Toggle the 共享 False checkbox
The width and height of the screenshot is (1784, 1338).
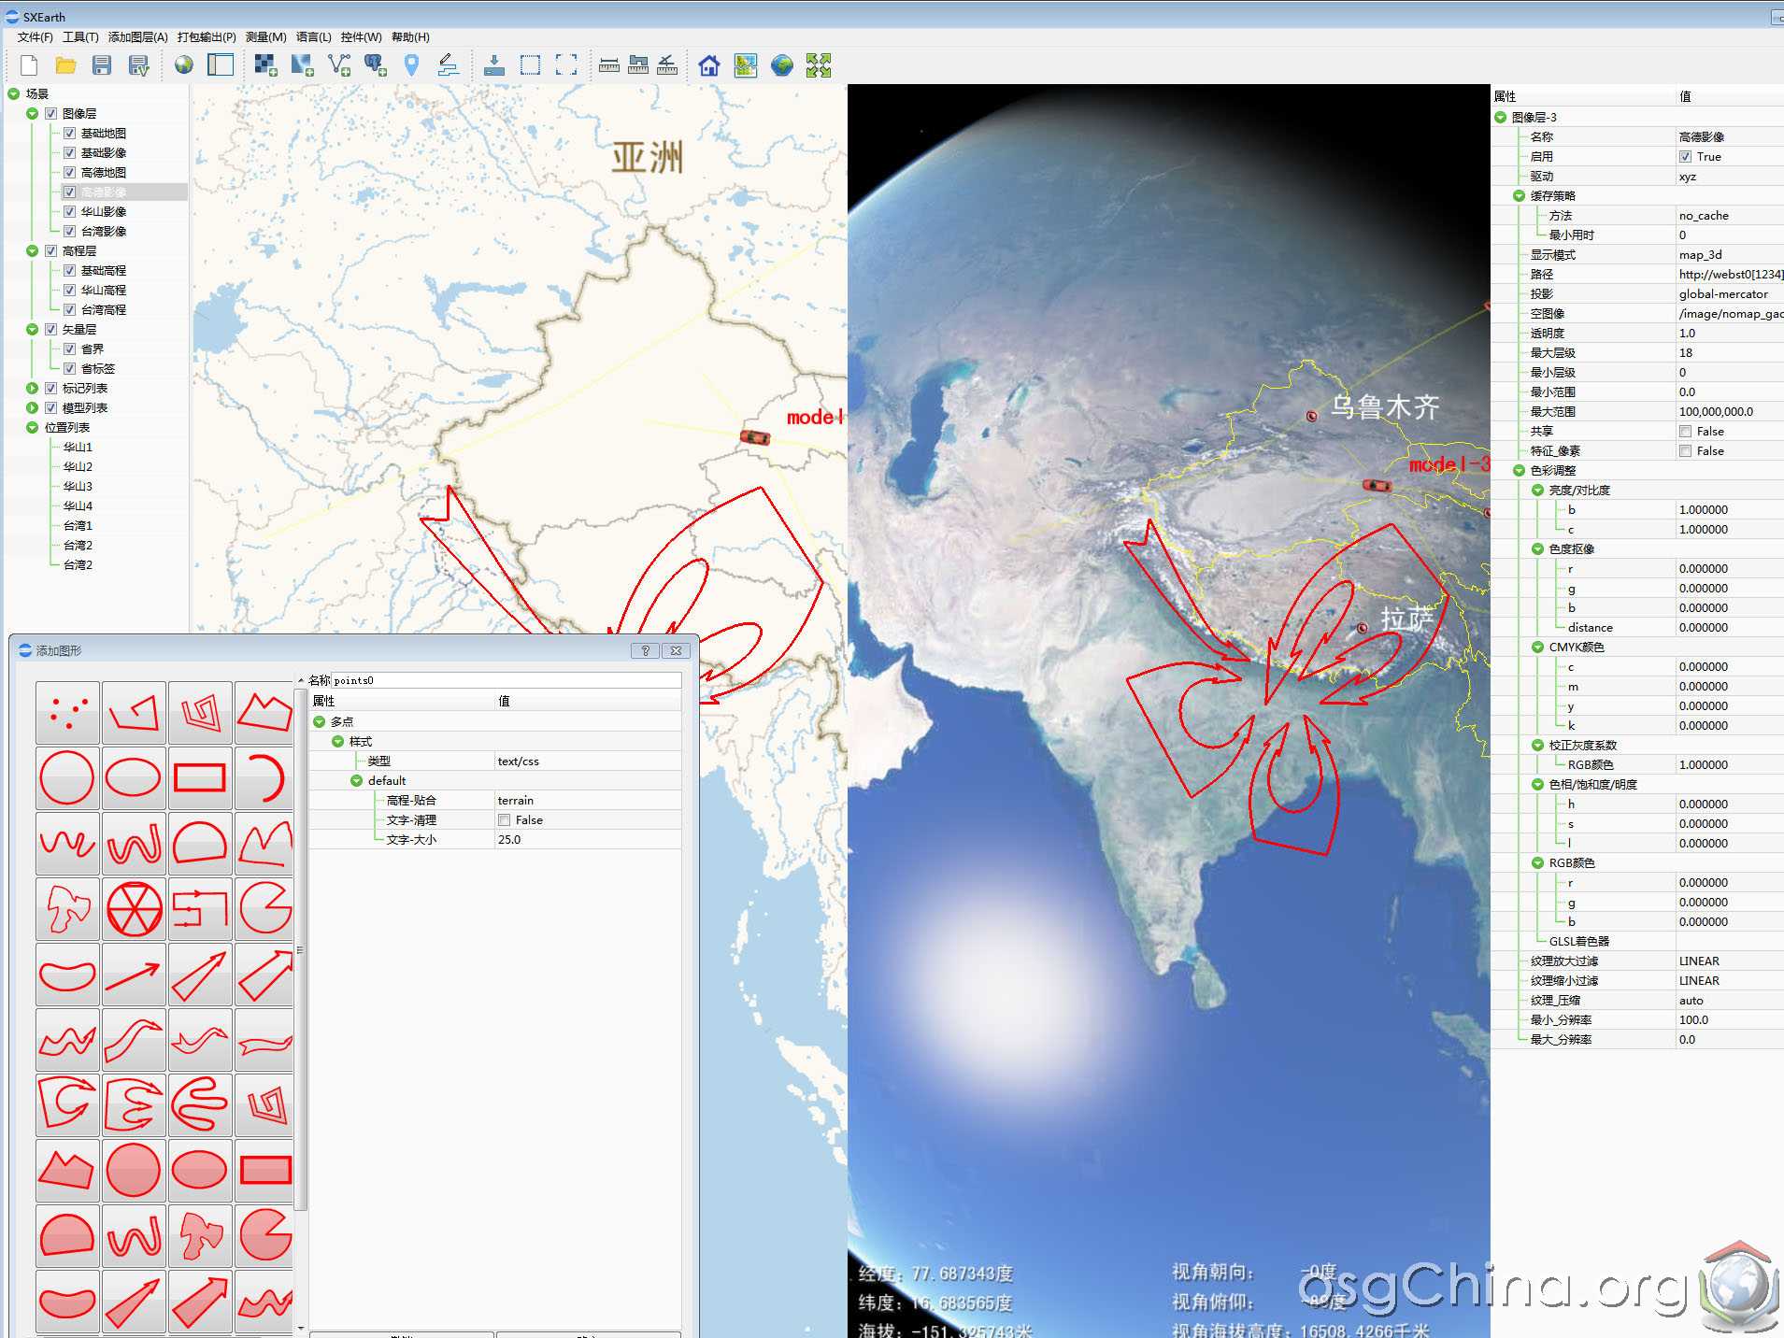(1685, 432)
